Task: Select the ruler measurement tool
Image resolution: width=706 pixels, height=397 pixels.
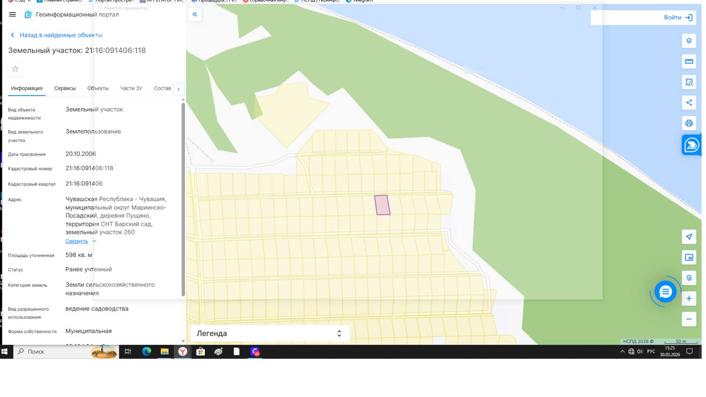Action: pos(689,61)
